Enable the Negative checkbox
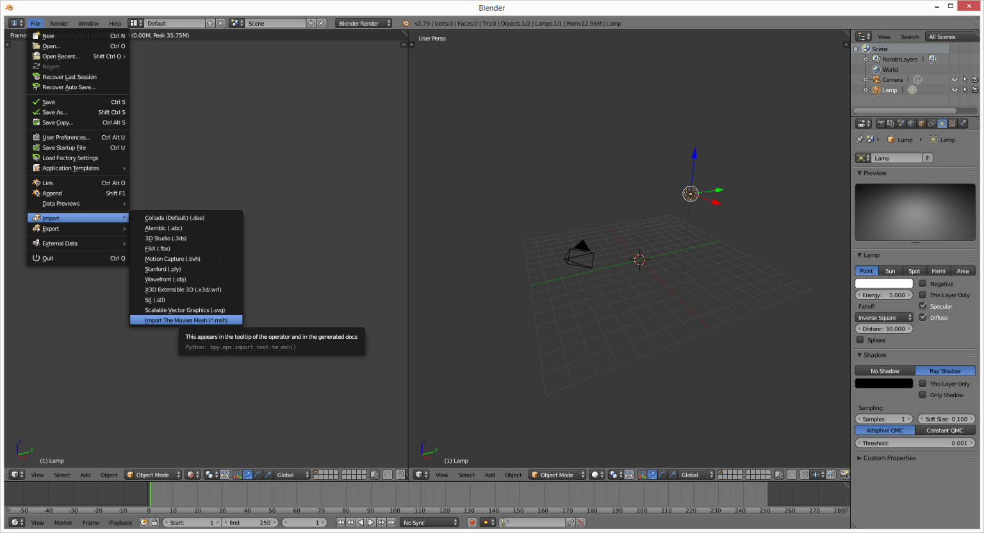This screenshot has width=984, height=533. coord(922,283)
